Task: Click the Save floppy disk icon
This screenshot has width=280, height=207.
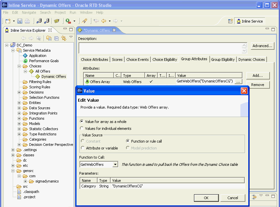Action: coord(20,21)
